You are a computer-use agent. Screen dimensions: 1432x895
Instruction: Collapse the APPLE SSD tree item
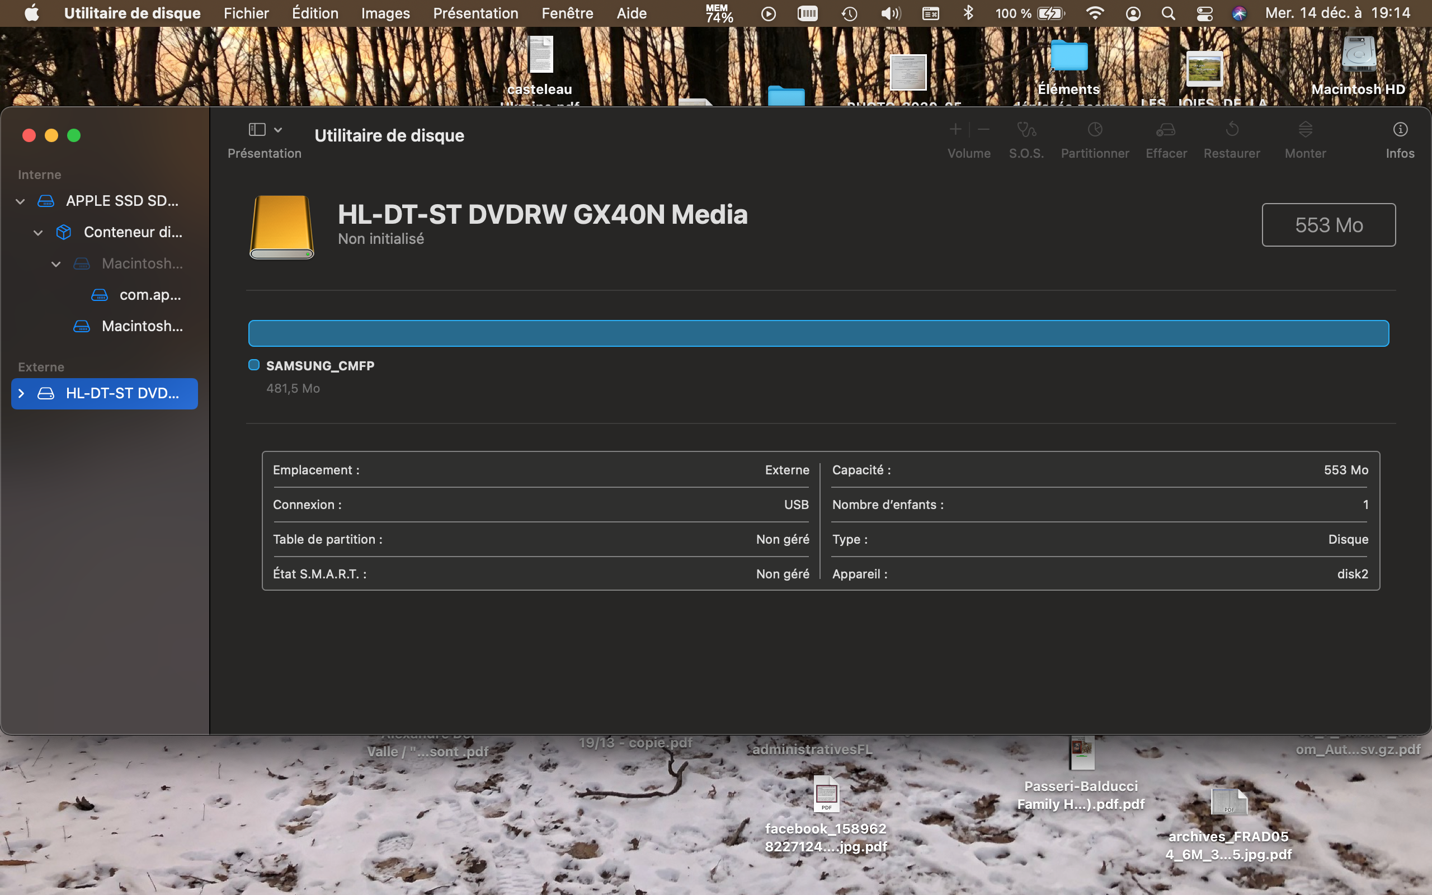[20, 201]
